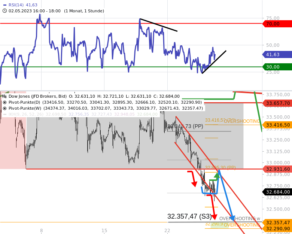Click the 33.343,73 (PP) weekly pivot label
292x234 pixels.
pos(185,126)
